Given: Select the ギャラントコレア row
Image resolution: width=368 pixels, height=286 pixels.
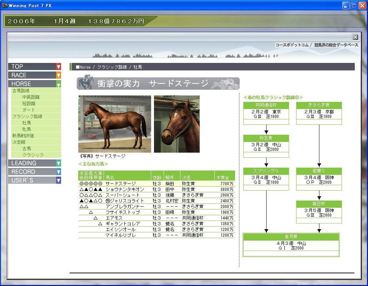Looking at the screenshot, I should pyautogui.click(x=156, y=223).
